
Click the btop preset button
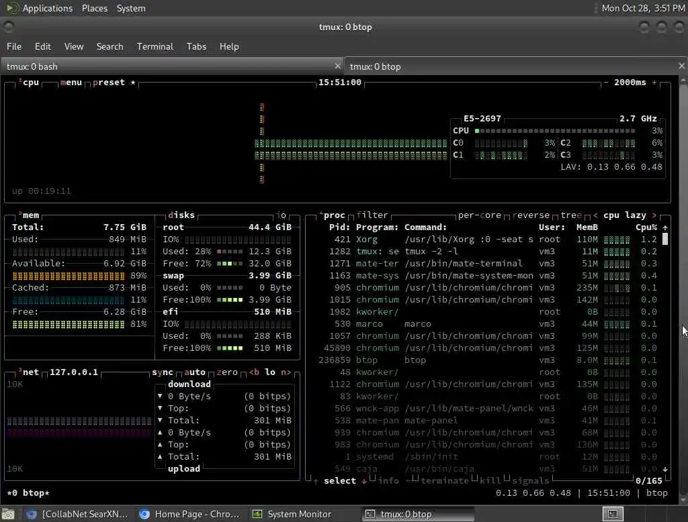pos(109,83)
